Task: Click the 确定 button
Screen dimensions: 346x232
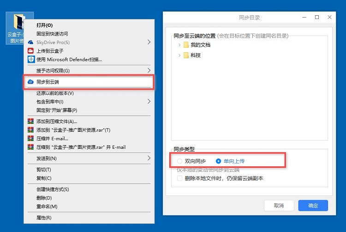Action: 313,206
